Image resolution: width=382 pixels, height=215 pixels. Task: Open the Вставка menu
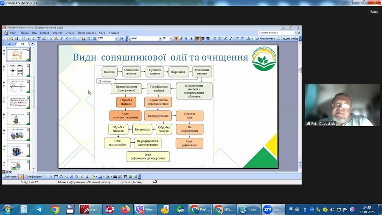pos(45,33)
